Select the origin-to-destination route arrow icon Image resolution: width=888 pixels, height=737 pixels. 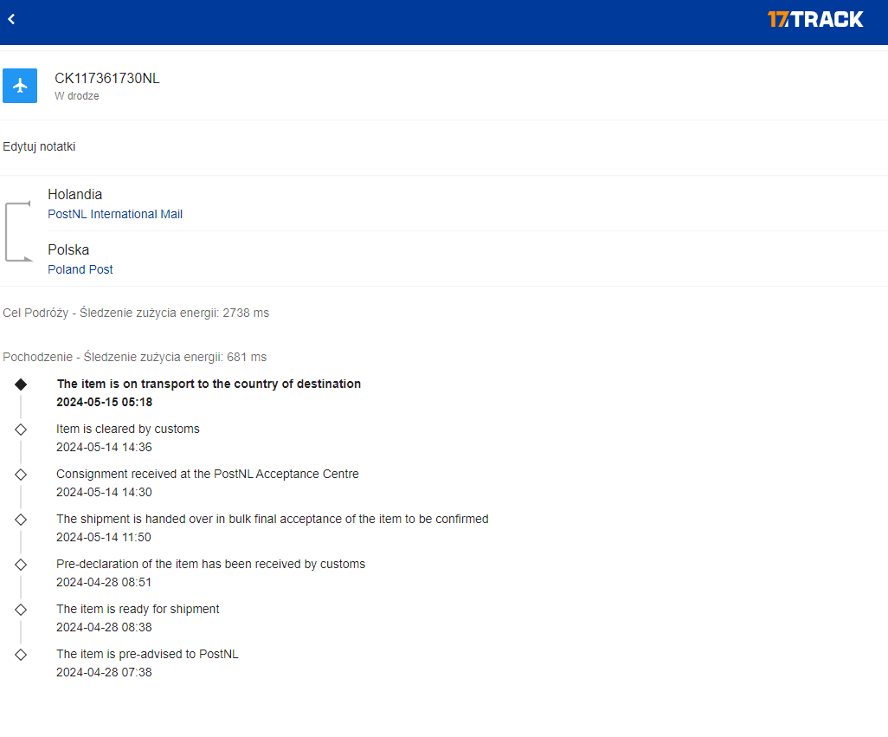(x=18, y=231)
